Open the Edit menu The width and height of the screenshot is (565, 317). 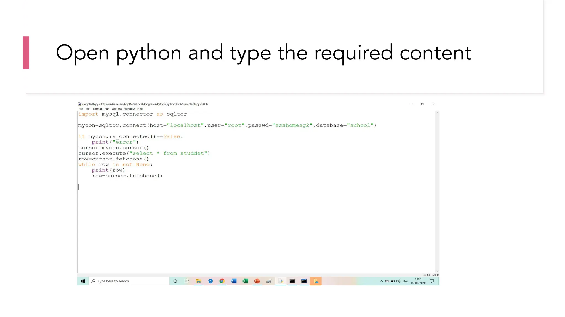pyautogui.click(x=88, y=109)
